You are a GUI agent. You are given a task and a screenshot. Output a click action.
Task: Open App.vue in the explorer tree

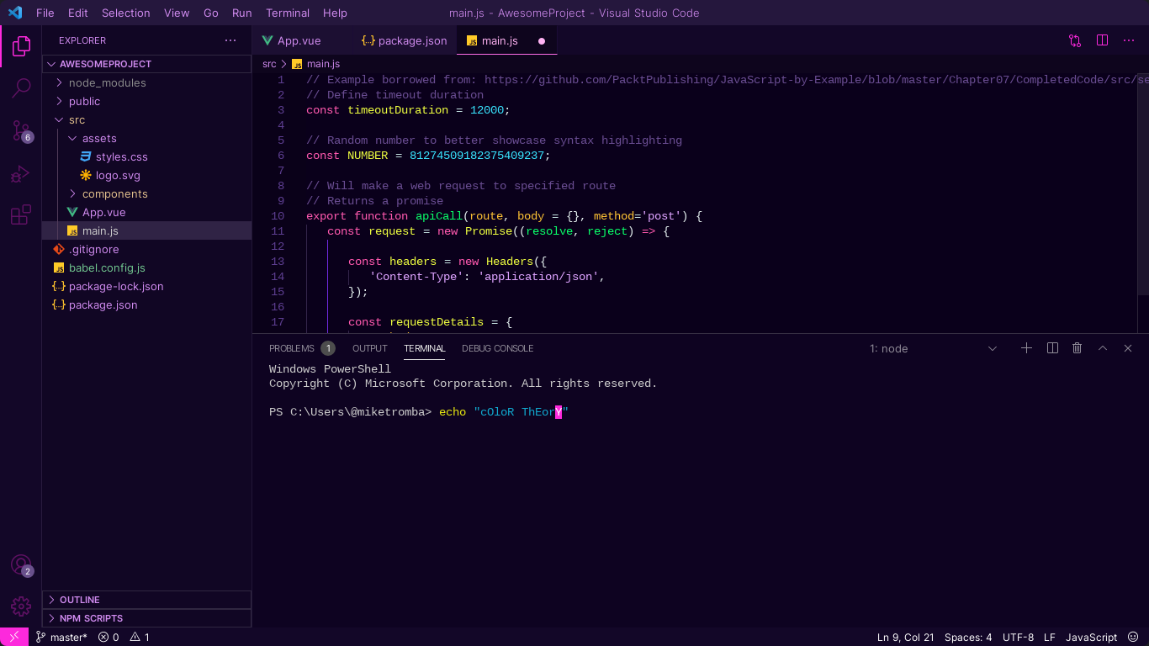pos(146,212)
